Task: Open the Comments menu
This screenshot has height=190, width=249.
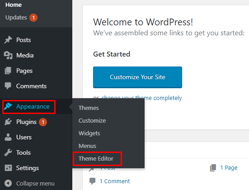Action: 31,86
